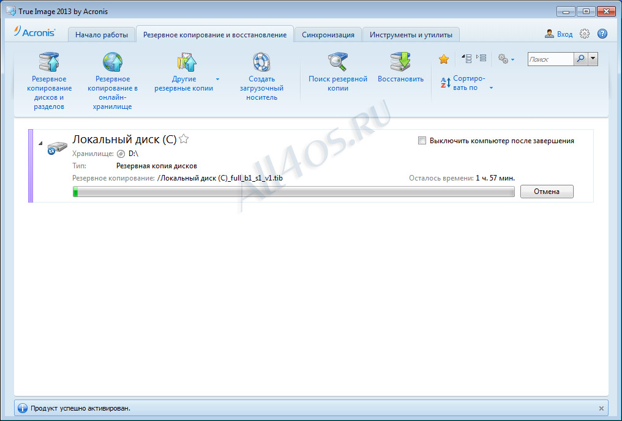622x421 pixels.
Task: Dismiss the activation message bar
Action: (x=601, y=408)
